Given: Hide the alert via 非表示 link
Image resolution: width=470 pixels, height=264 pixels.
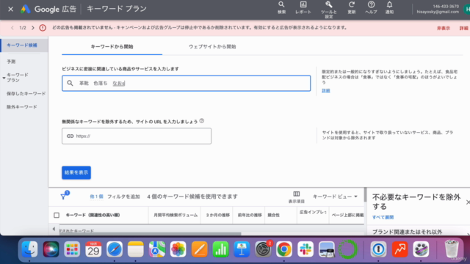Looking at the screenshot, I should point(444,28).
